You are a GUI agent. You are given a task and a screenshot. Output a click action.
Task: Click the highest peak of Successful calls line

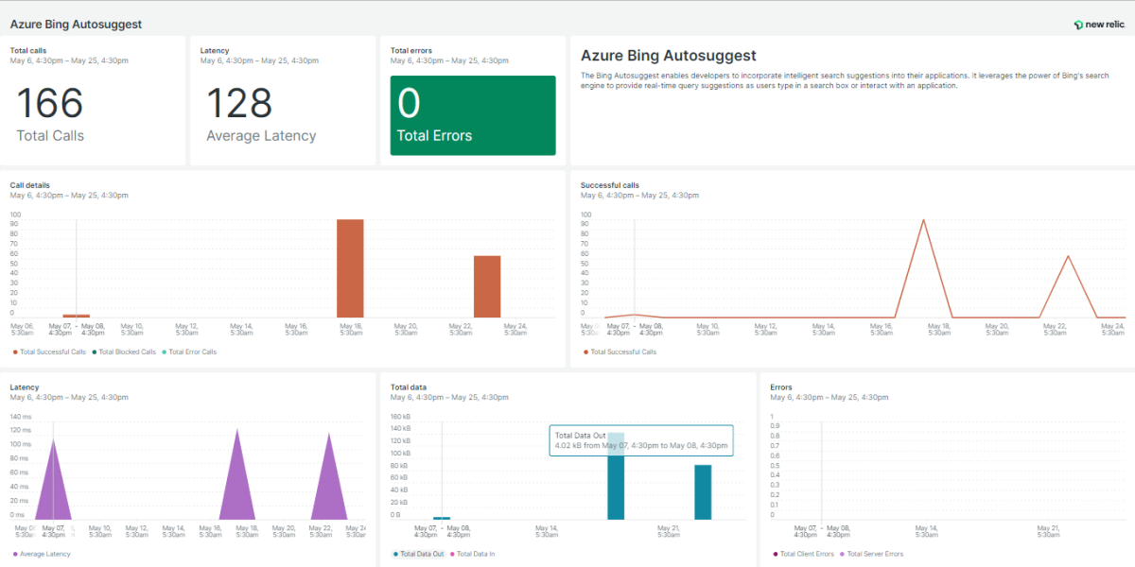[x=923, y=220]
